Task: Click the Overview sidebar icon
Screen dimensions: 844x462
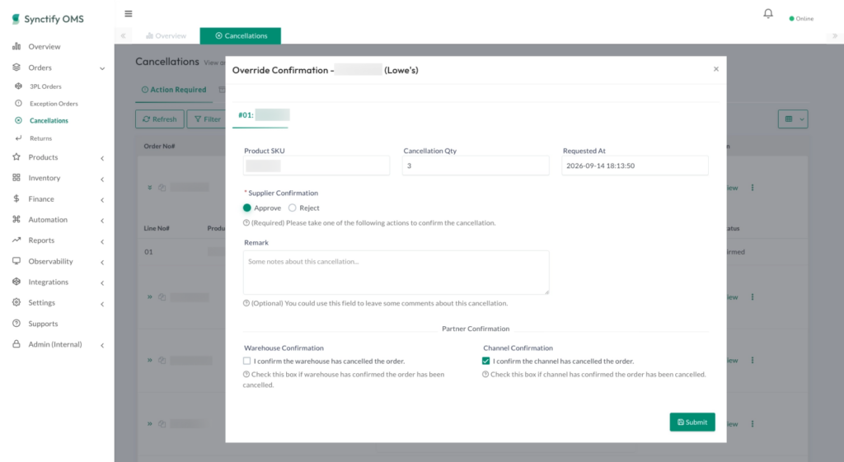Action: click(x=16, y=46)
